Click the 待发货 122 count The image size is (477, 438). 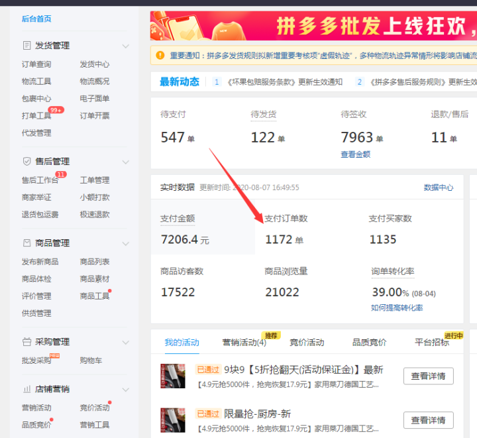pos(268,137)
